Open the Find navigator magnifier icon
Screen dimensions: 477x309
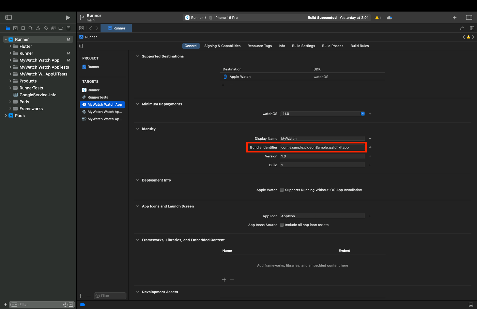(x=31, y=28)
